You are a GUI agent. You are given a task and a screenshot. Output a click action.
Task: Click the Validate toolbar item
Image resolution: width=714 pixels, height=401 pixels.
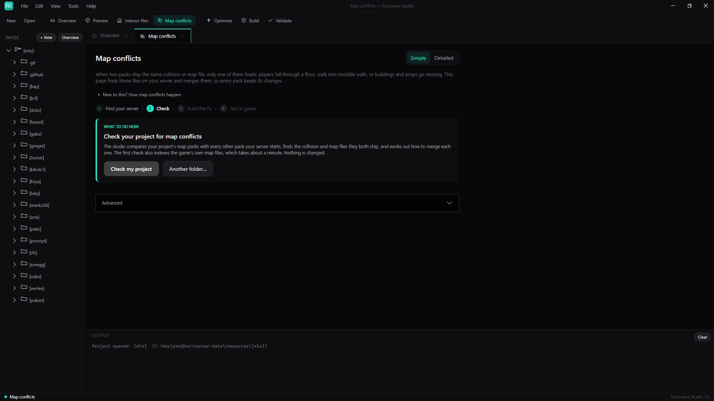280,21
